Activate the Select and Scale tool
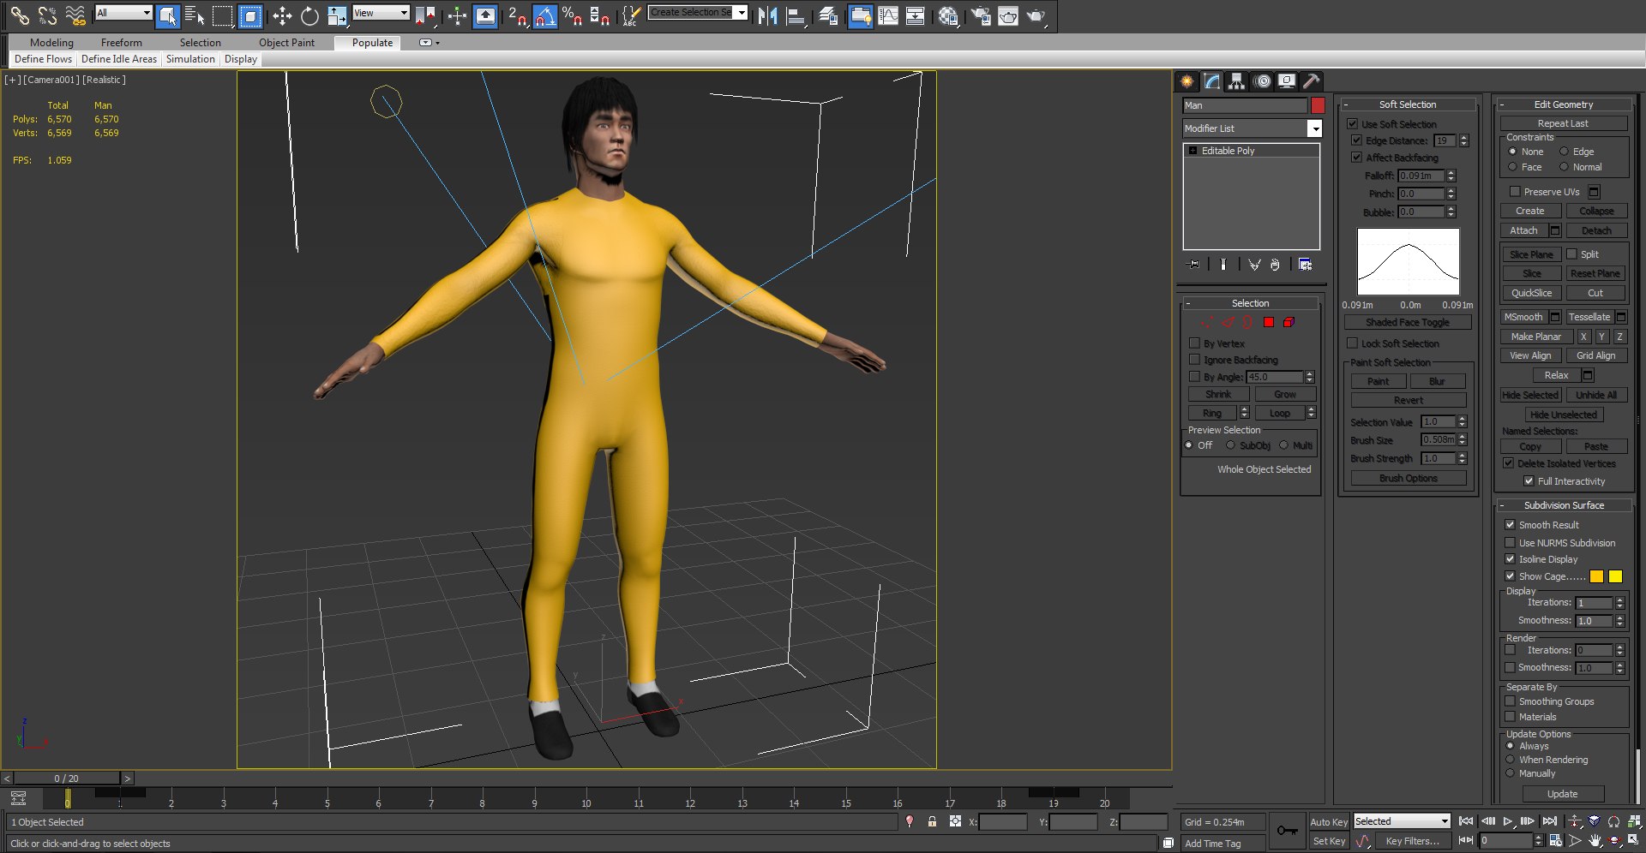This screenshot has width=1646, height=853. pyautogui.click(x=338, y=15)
